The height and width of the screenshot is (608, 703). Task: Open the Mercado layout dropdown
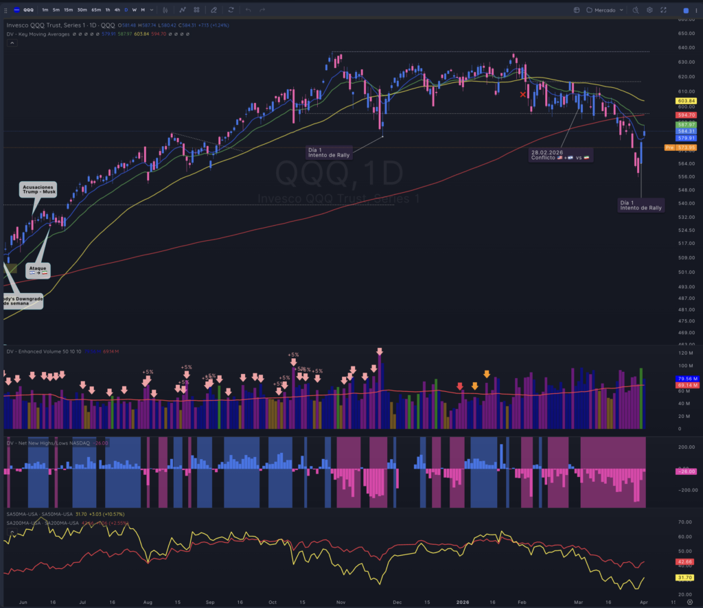point(605,10)
